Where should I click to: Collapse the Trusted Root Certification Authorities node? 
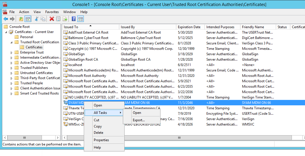tap(11, 42)
